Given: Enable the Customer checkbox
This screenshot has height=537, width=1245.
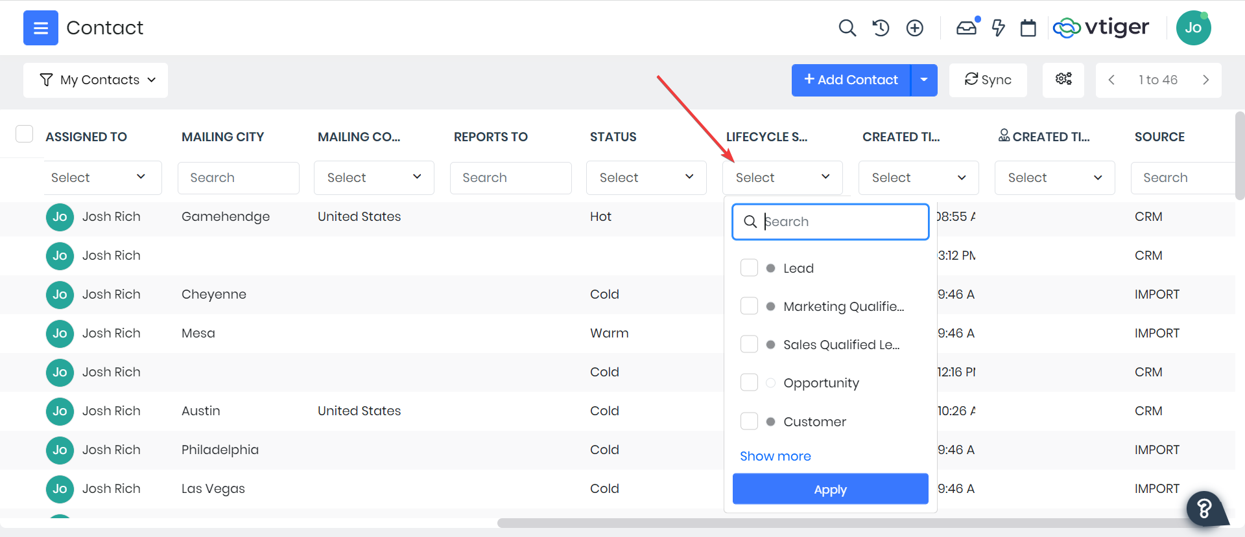Looking at the screenshot, I should click(x=749, y=421).
